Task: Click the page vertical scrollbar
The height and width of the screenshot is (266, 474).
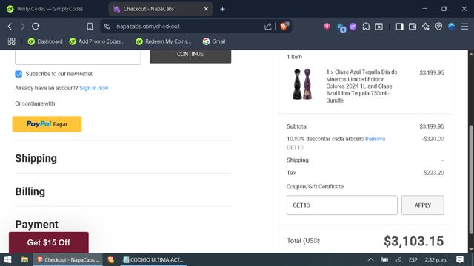Action: click(471, 180)
